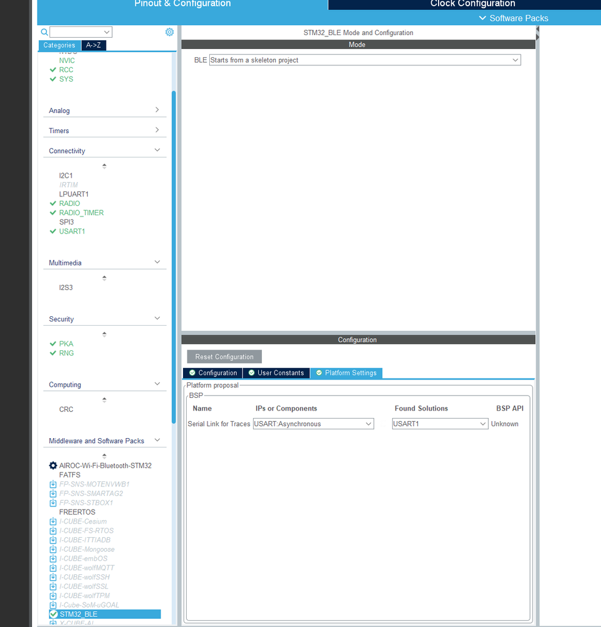Select the Categories tab
This screenshot has width=601, height=627.
59,45
